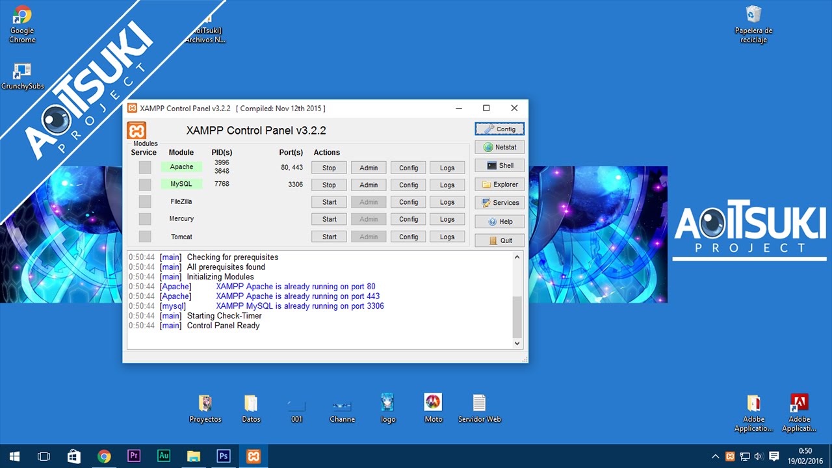Launch the XAMPP Shell
Image resolution: width=832 pixels, height=468 pixels.
[499, 166]
